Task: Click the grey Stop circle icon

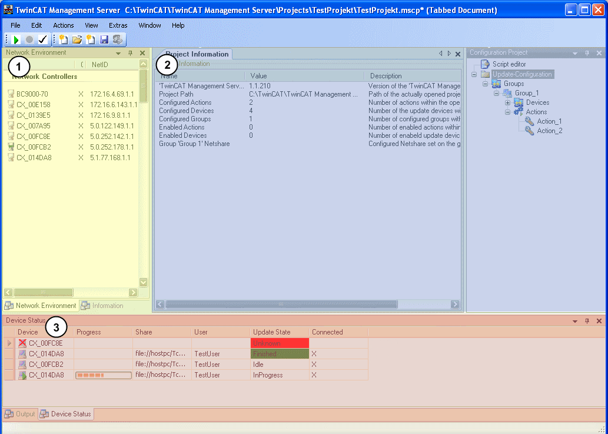Action: point(29,39)
